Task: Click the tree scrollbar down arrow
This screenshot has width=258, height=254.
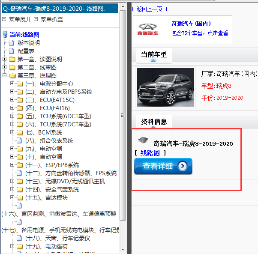Action: click(123, 250)
